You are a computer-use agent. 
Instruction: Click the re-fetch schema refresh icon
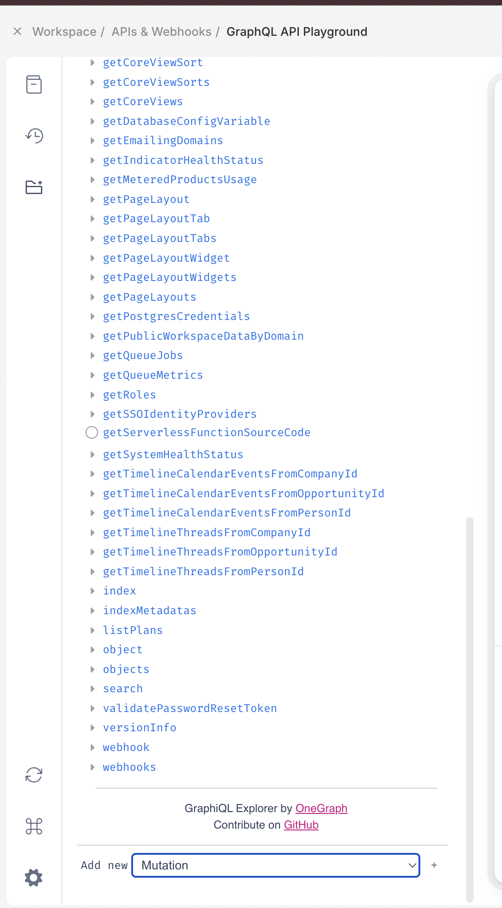[34, 775]
